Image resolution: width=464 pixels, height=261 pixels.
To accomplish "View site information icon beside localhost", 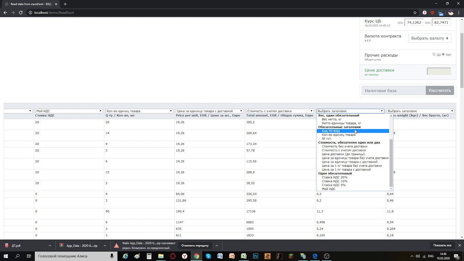I will (x=30, y=12).
